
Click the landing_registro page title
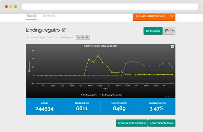pyautogui.click(x=43, y=30)
